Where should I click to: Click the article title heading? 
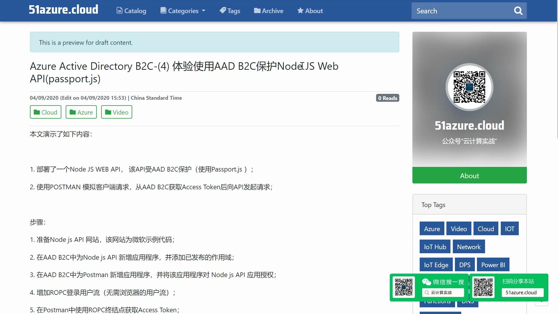point(184,72)
